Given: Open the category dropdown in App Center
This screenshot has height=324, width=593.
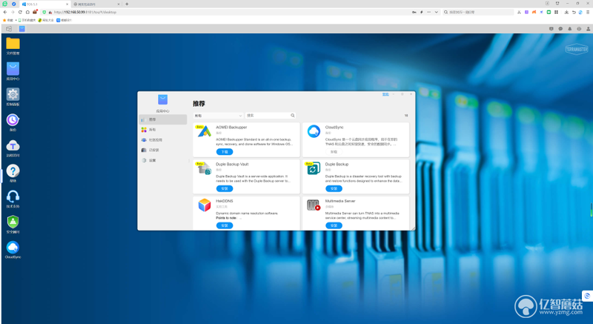Looking at the screenshot, I should (218, 116).
